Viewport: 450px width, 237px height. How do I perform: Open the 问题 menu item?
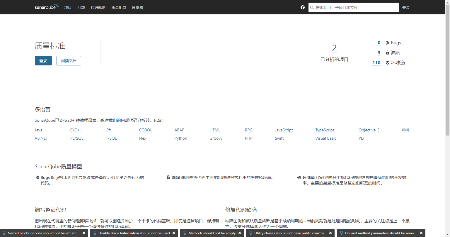click(x=81, y=7)
